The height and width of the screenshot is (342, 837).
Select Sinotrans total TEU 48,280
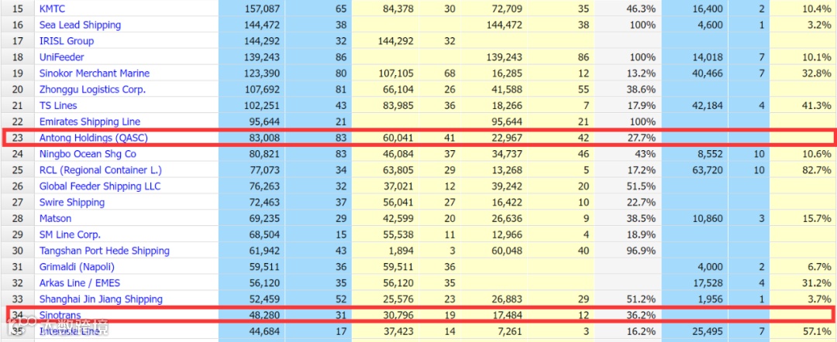265,316
